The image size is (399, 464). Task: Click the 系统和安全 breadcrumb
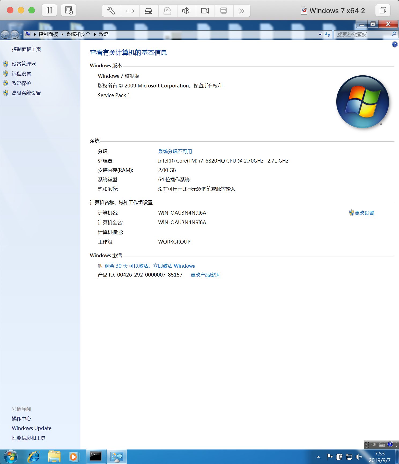point(78,34)
